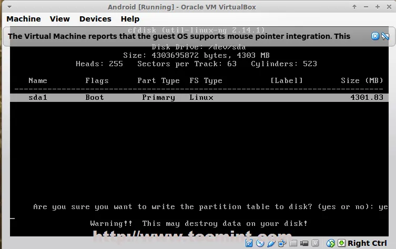This screenshot has width=396, height=249.
Task: Click the Boot flag of sda1
Action: click(95, 98)
